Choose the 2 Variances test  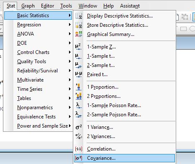tap(124, 136)
